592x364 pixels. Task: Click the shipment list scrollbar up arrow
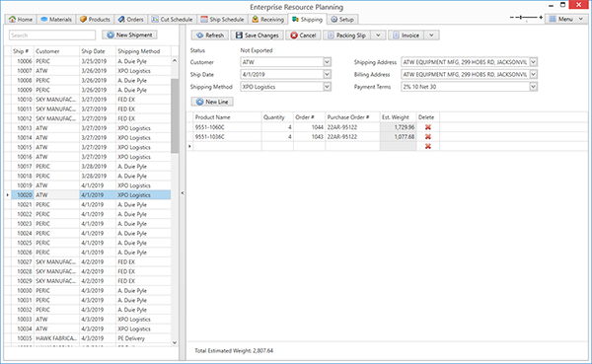175,61
